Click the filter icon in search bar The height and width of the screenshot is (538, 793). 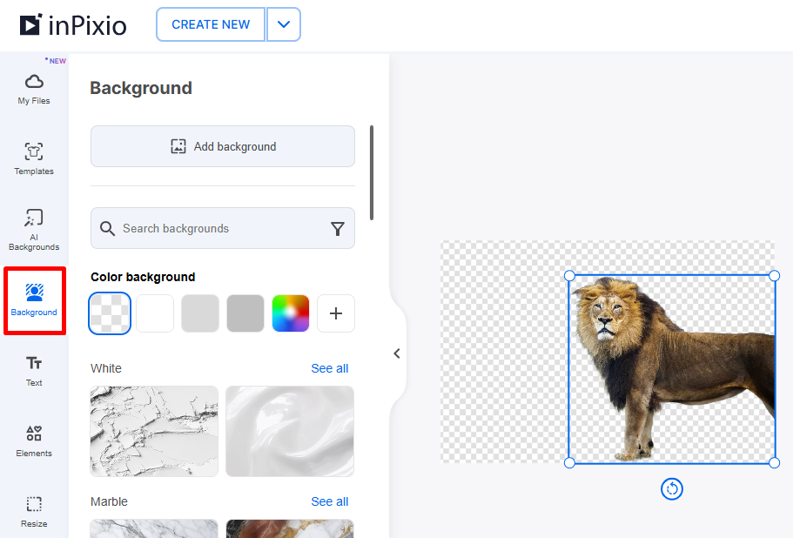[x=338, y=228]
